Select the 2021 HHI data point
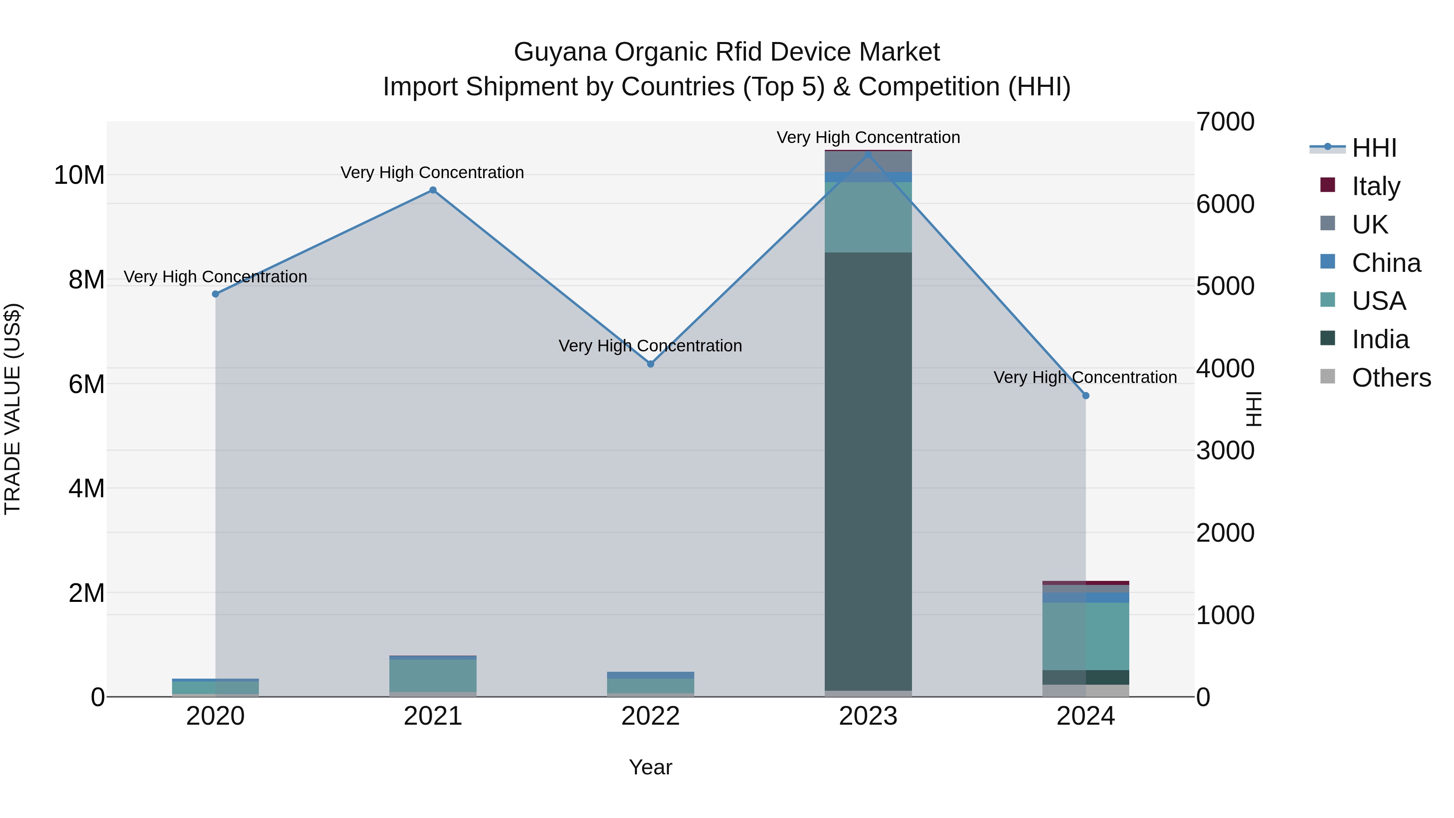1454x818 pixels. pyautogui.click(x=433, y=190)
